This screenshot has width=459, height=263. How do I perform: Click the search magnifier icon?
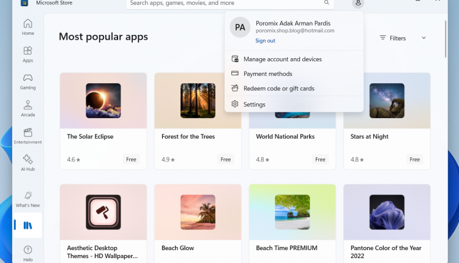click(327, 2)
